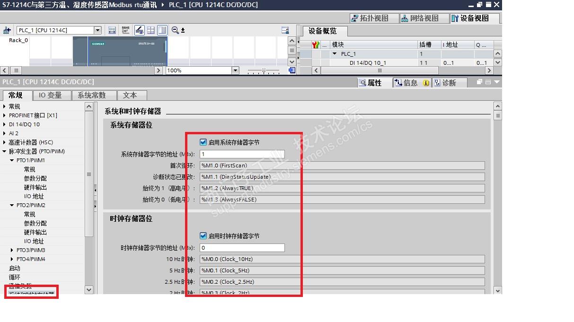This screenshot has width=574, height=322.
Task: Toggle the split editor space icon
Action: tap(162, 30)
